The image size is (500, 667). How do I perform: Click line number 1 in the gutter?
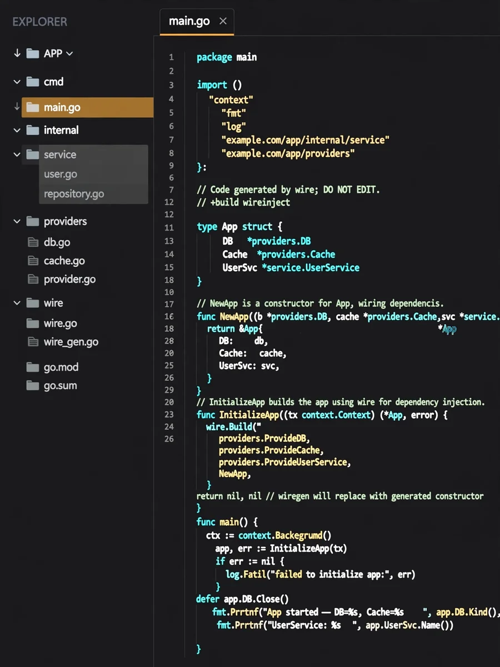click(171, 57)
